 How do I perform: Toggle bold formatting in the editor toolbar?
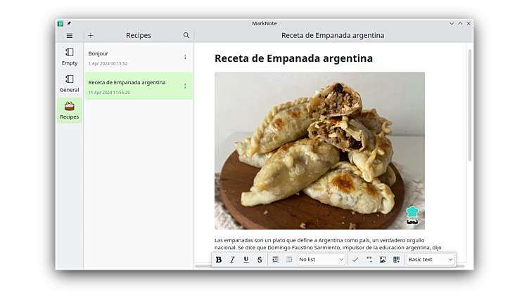(219, 260)
